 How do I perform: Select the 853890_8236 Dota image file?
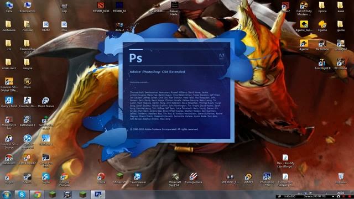[x=101, y=7]
